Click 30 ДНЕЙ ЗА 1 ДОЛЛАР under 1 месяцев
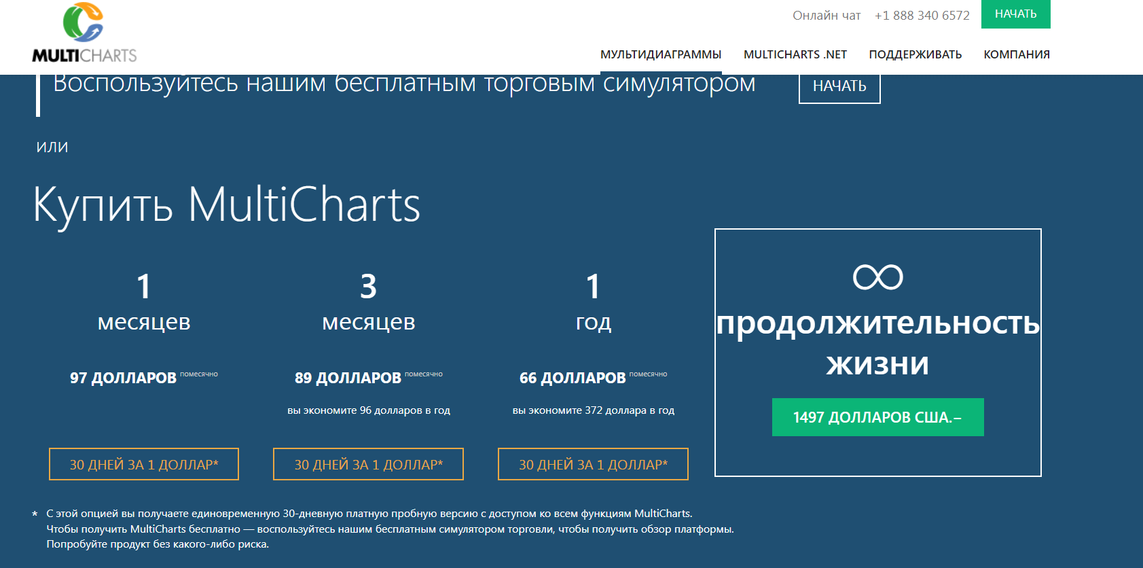The width and height of the screenshot is (1143, 568). pyautogui.click(x=144, y=464)
